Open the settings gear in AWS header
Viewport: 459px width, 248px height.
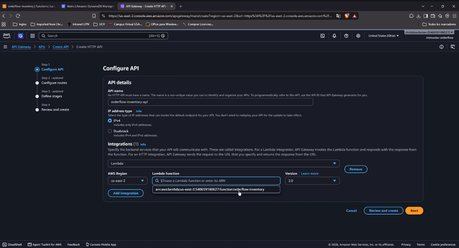coord(358,36)
